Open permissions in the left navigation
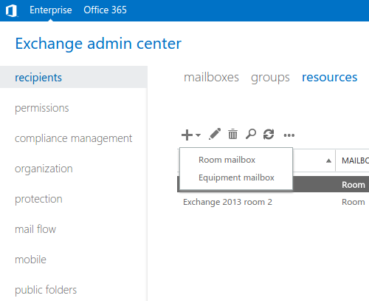 point(42,109)
